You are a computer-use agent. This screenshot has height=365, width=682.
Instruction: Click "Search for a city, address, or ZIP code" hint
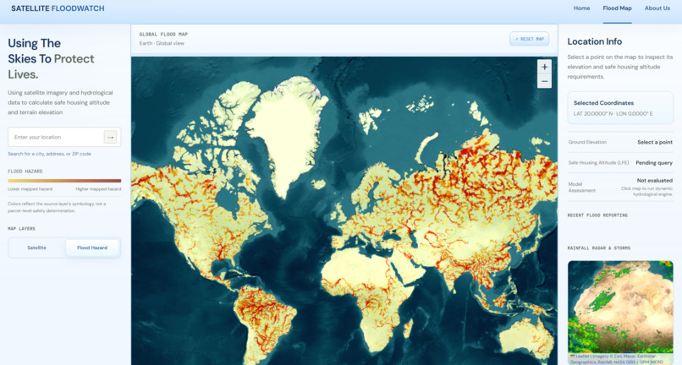tap(50, 154)
